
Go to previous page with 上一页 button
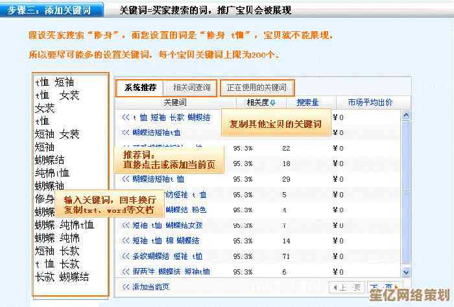pyautogui.click(x=348, y=287)
